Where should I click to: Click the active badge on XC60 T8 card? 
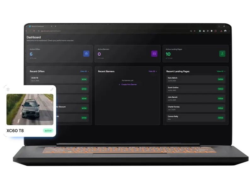(48, 130)
